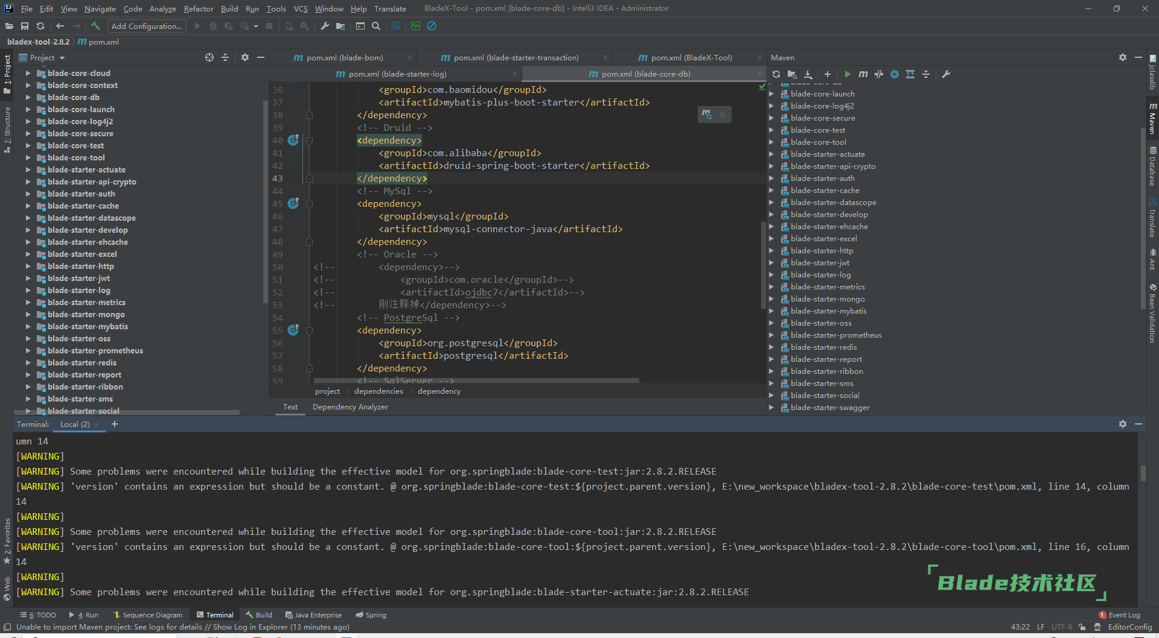This screenshot has width=1159, height=638.
Task: Open the Spring tool window
Action: point(371,615)
